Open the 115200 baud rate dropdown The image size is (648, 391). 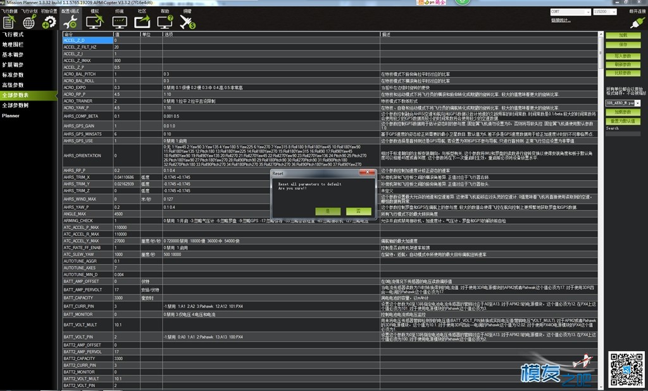[604, 12]
